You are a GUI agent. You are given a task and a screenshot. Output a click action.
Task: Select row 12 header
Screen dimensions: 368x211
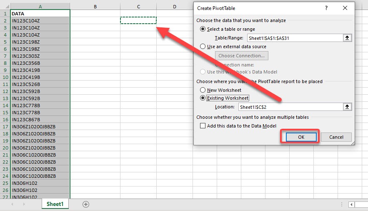[5, 91]
